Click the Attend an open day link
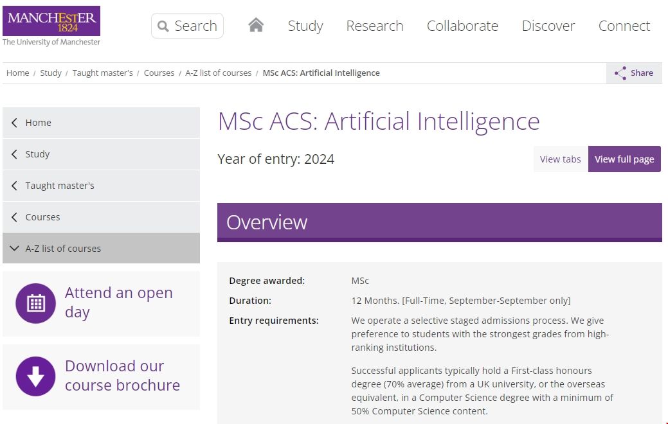Viewport: 668px width, 424px height. pos(119,303)
